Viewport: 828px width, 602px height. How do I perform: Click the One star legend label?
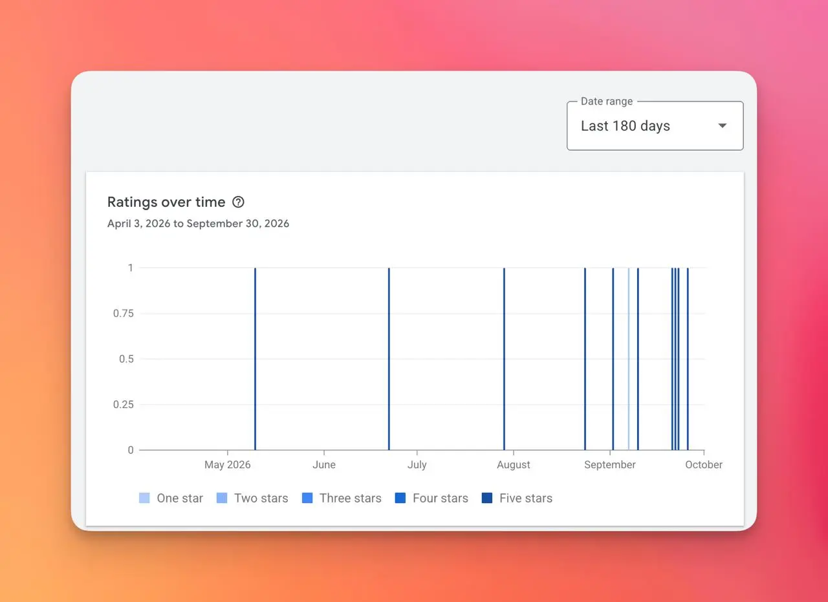180,498
